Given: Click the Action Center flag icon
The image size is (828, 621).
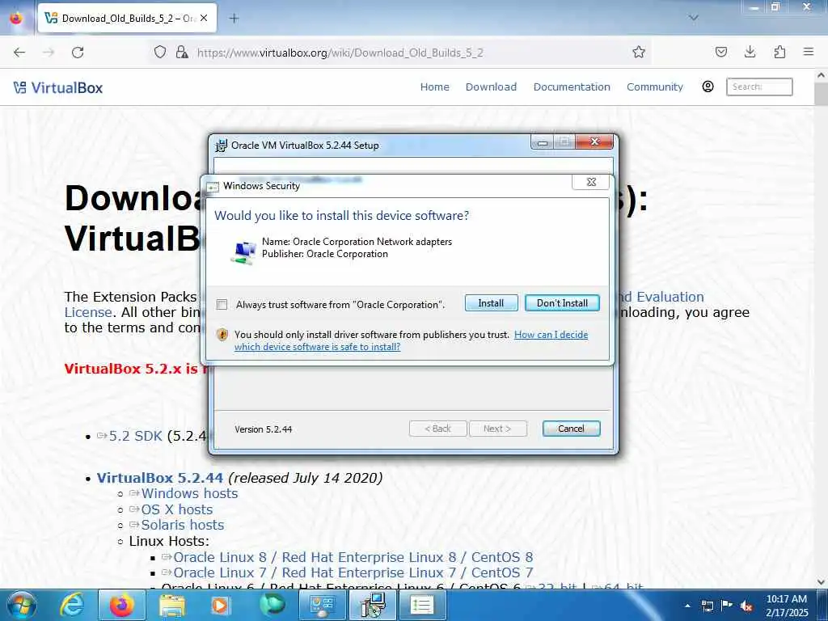Looking at the screenshot, I should point(727,606).
